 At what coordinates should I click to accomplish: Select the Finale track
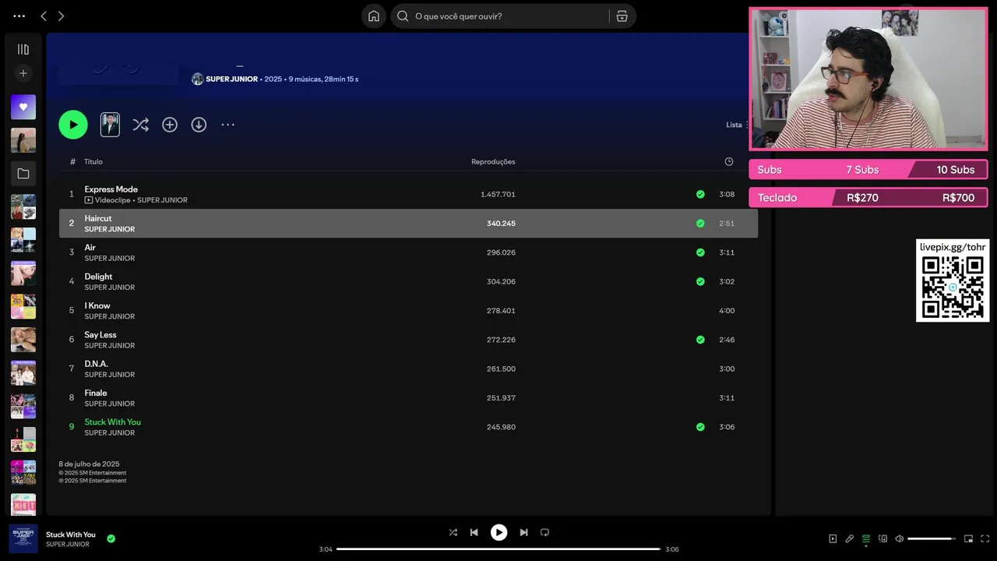(408, 397)
